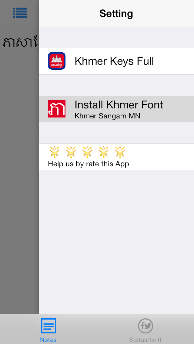The height and width of the screenshot is (344, 194).
Task: Tap the list menu icon at top-left
Action: point(20,13)
